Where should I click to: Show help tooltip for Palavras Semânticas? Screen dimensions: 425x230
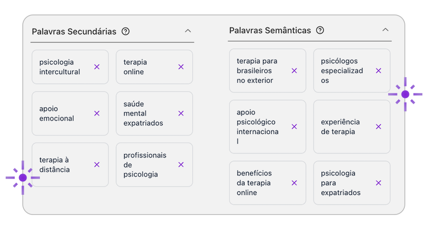(320, 30)
